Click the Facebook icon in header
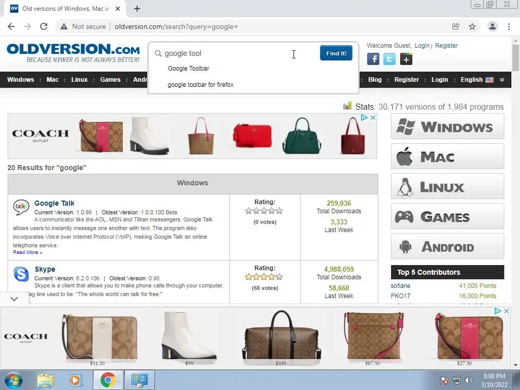Screen dimensions: 520x390 [x=373, y=59]
